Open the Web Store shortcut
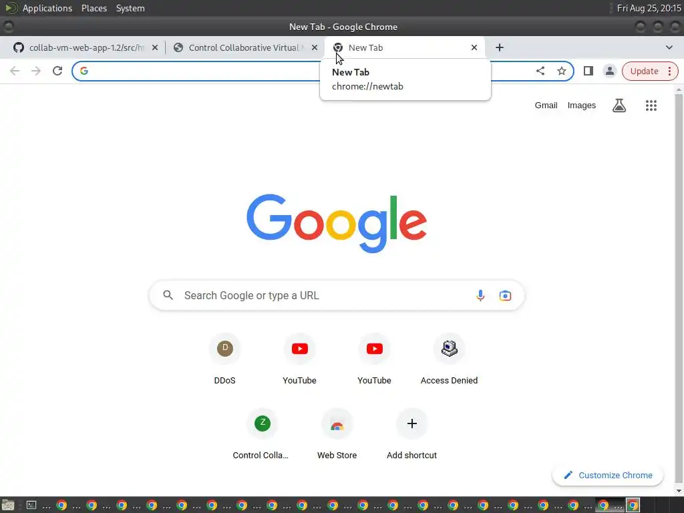684x513 pixels. pos(337,434)
